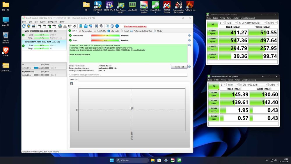The height and width of the screenshot is (164, 291).
Task: Open File Explorer from taskbar
Action: coord(152,160)
